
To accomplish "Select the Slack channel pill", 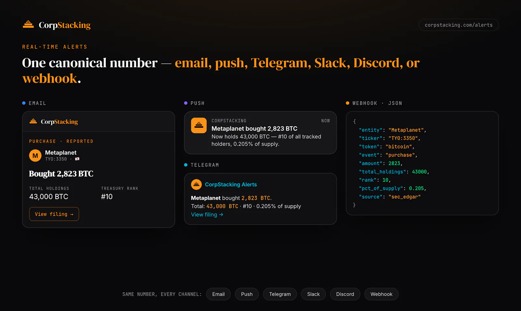I will [313, 294].
